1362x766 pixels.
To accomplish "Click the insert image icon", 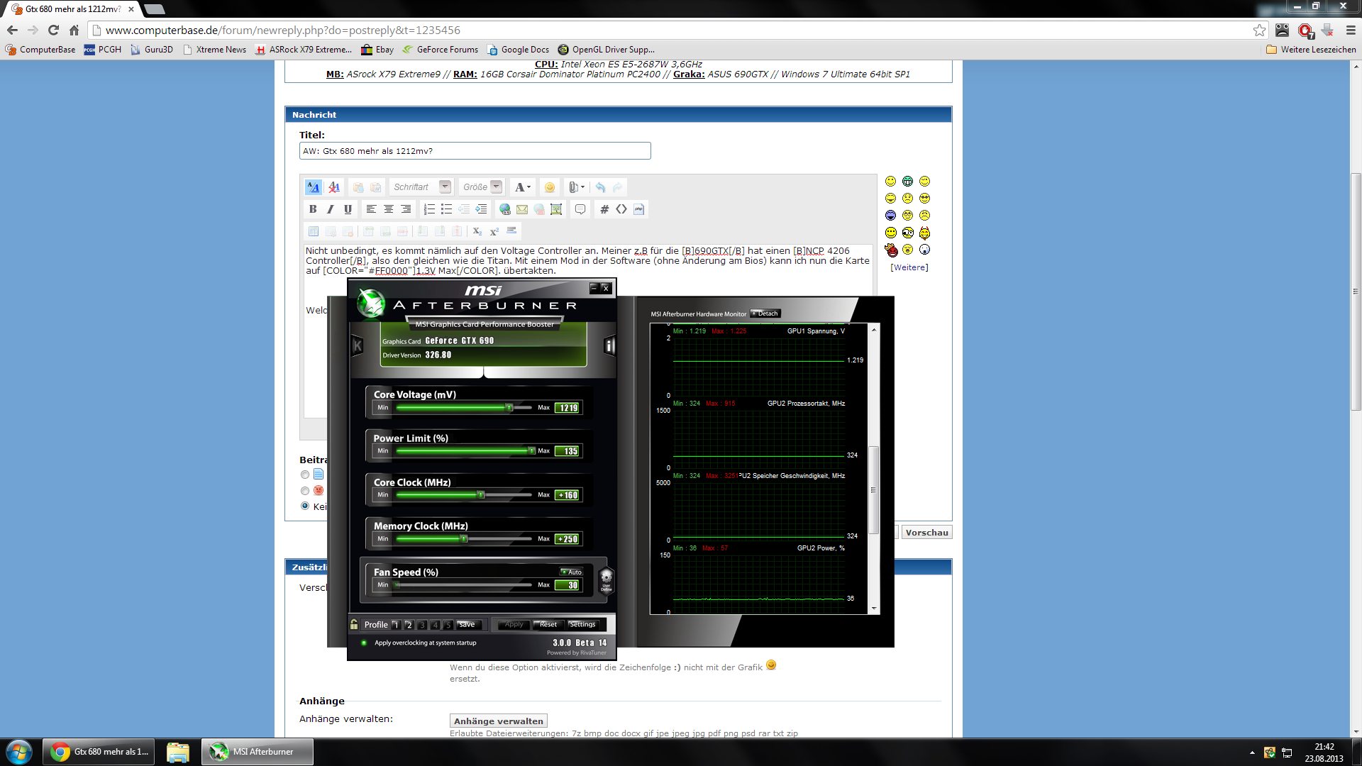I will tap(556, 209).
